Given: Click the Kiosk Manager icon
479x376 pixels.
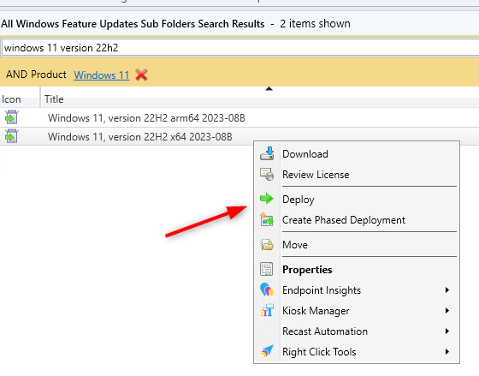Looking at the screenshot, I should coord(267,310).
